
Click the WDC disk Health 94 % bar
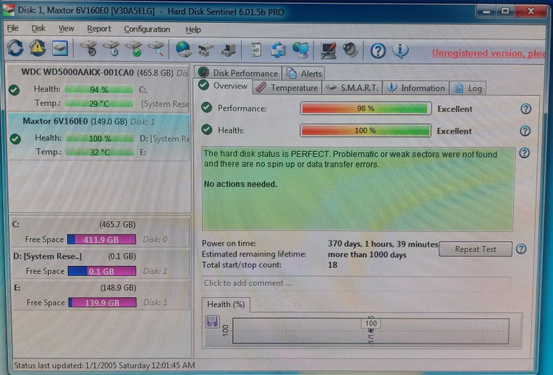pos(99,90)
